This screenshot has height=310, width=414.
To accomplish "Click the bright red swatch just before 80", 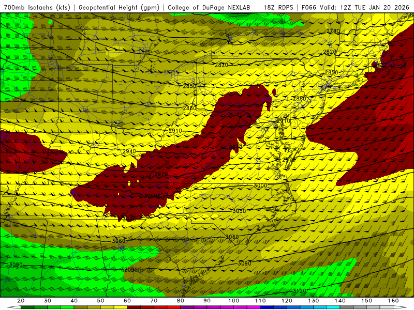I will 174,307.
